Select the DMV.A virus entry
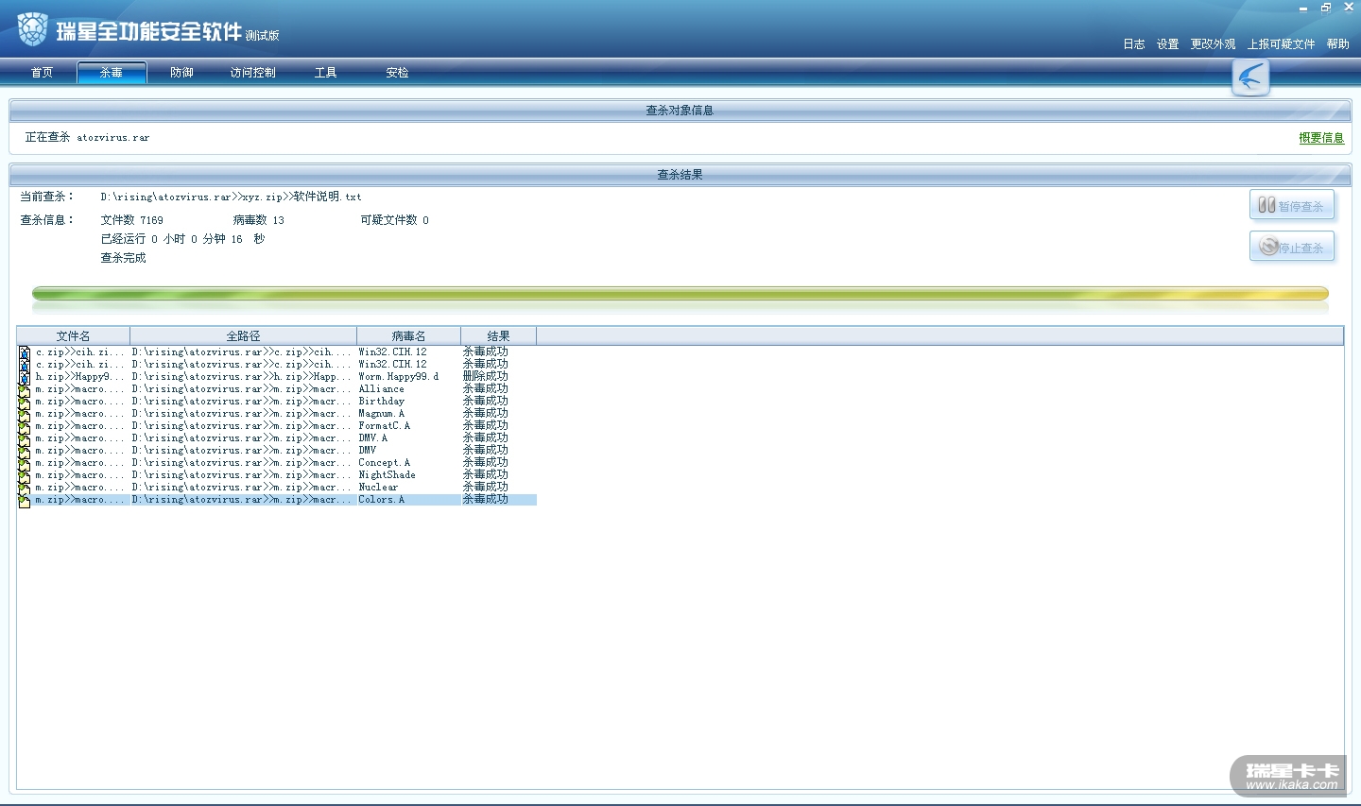Screen dimensions: 1361x806 tap(373, 438)
